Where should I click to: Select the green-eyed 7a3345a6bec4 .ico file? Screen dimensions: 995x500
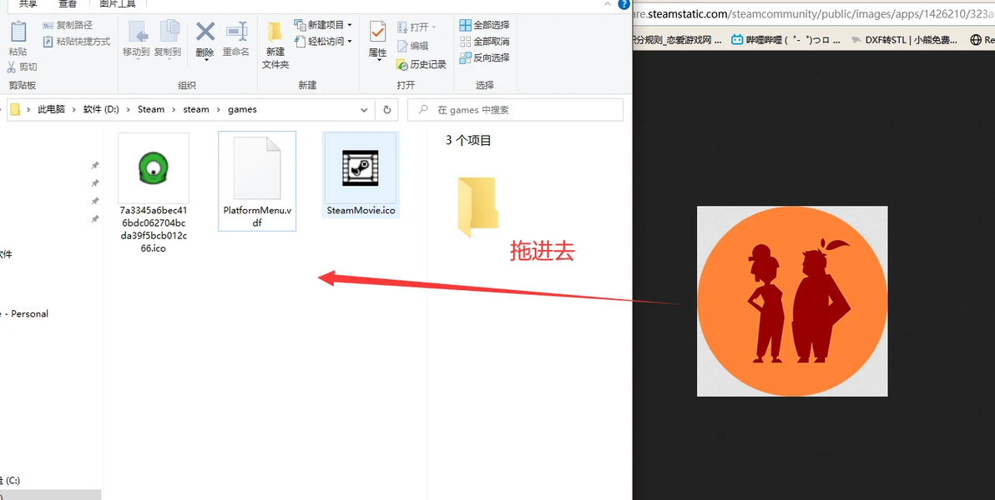coord(153,193)
